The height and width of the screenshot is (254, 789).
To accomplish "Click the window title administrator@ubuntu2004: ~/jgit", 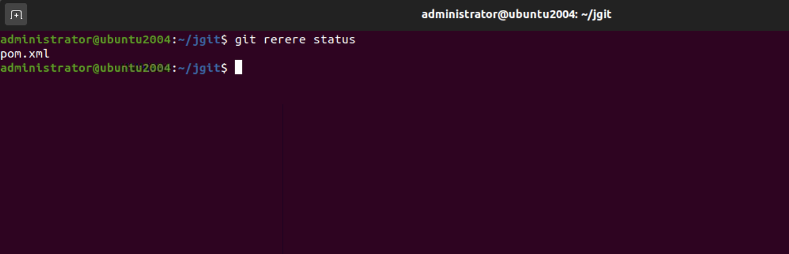I will (517, 14).
